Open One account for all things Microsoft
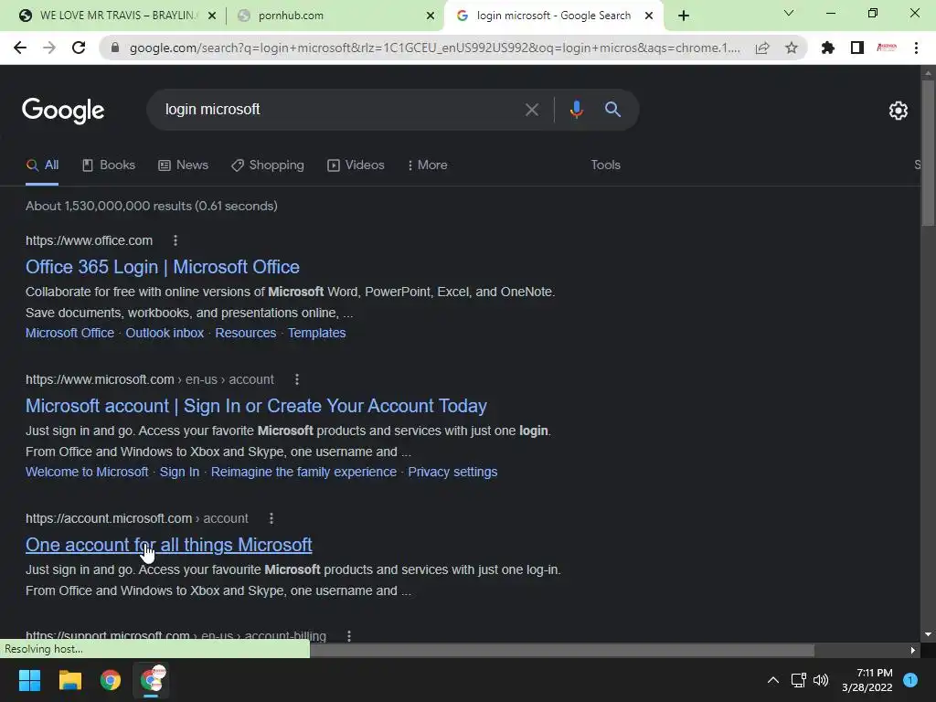 [x=169, y=545]
